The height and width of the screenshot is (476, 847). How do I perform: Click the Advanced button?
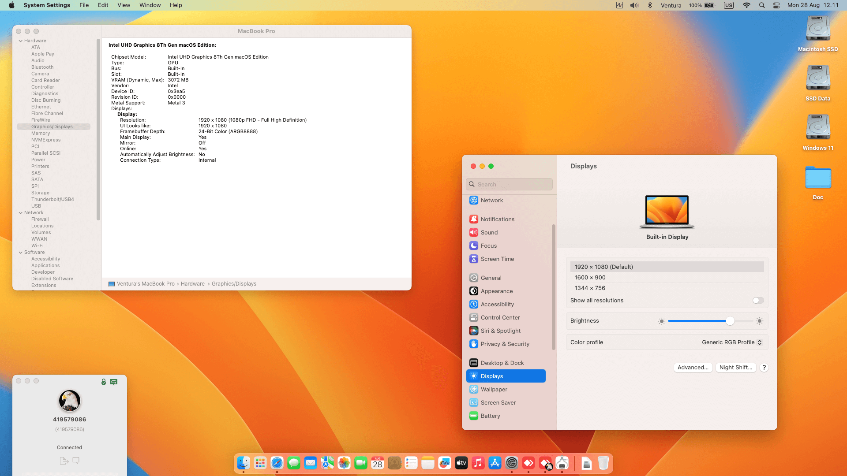tap(693, 367)
